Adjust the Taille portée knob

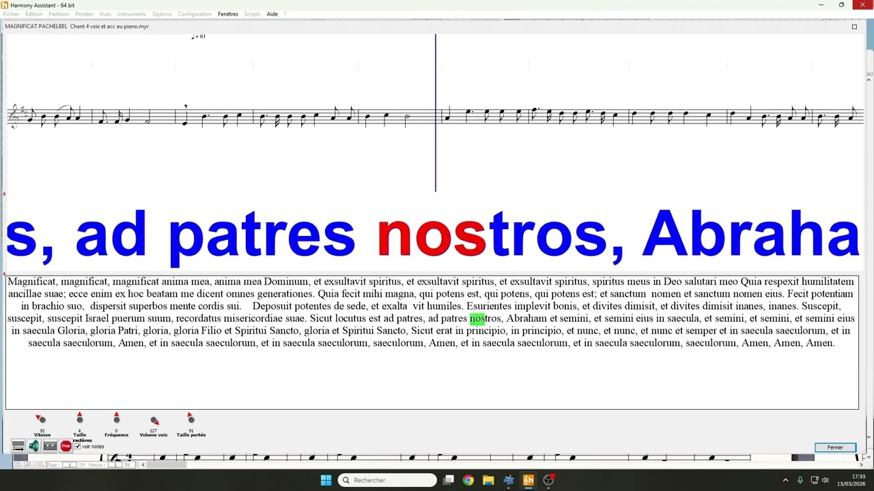(x=191, y=419)
